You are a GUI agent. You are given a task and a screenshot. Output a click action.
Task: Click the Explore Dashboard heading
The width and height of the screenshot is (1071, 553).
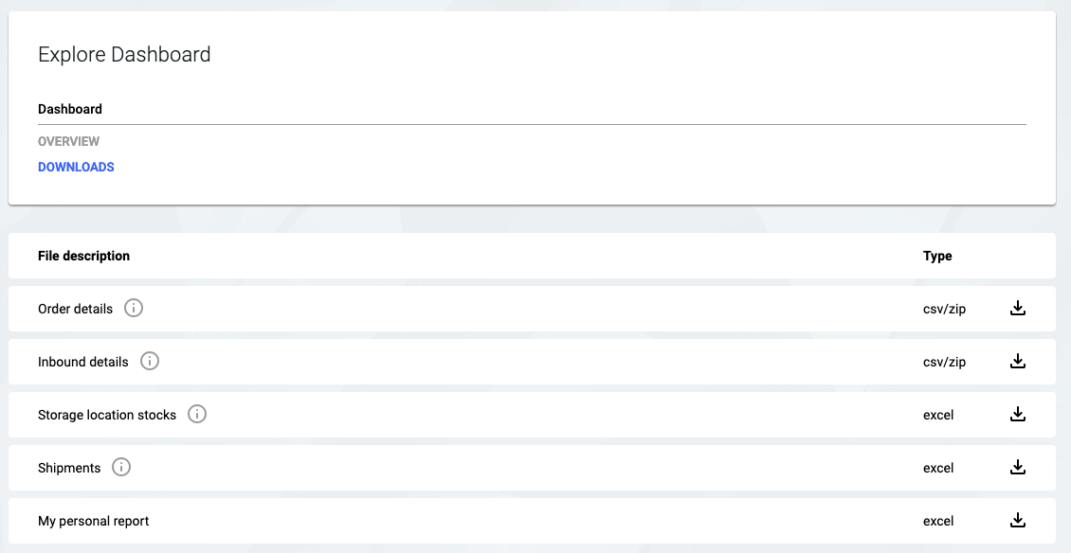tap(124, 55)
